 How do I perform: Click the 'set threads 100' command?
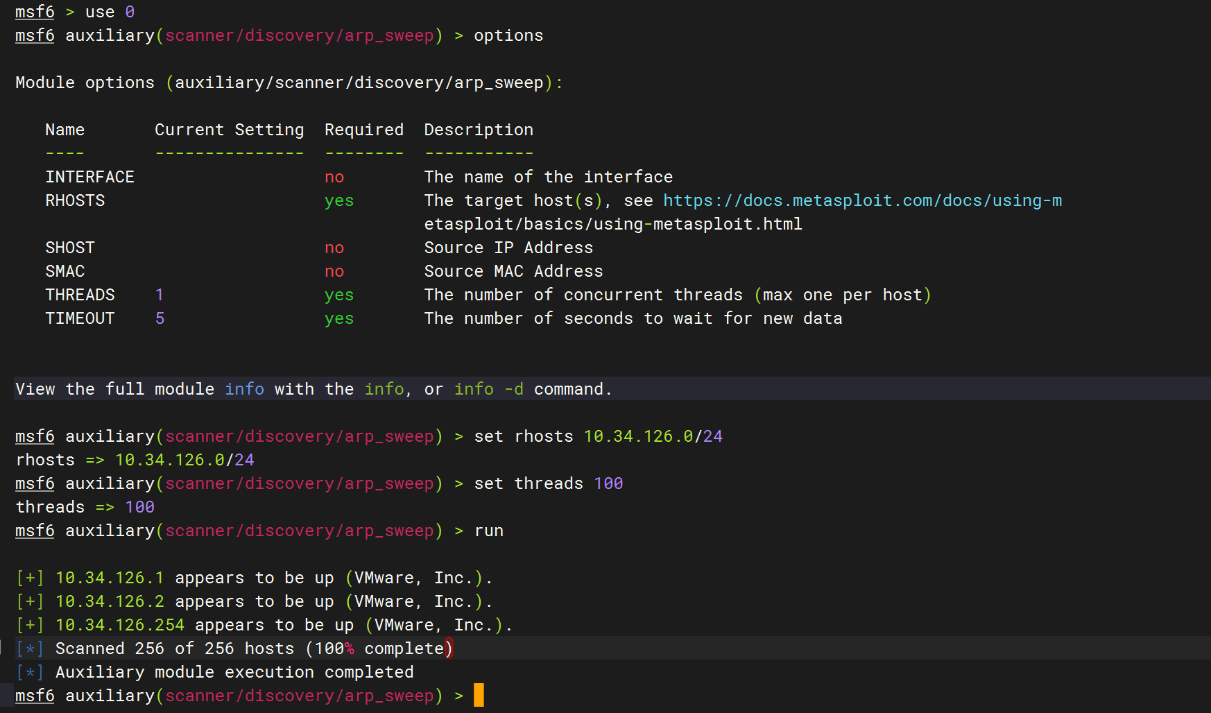[548, 483]
